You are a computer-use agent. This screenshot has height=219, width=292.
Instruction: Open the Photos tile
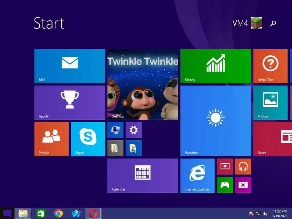[x=270, y=103]
